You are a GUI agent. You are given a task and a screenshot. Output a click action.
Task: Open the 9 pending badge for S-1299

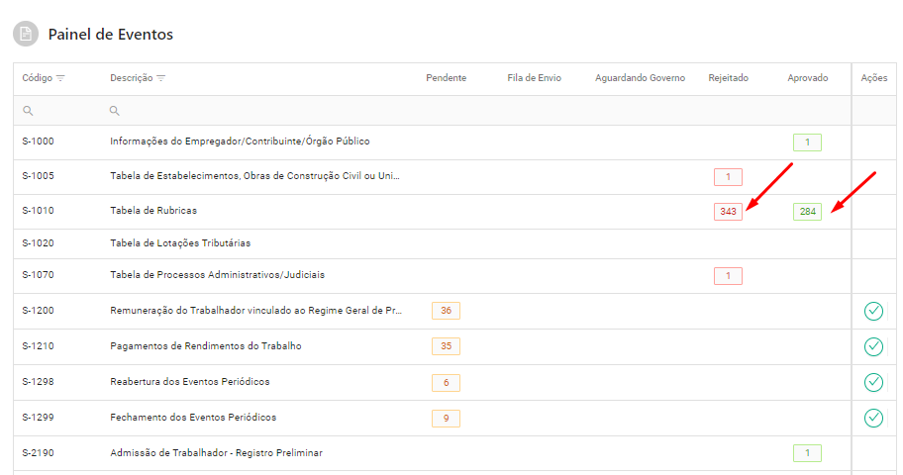446,418
